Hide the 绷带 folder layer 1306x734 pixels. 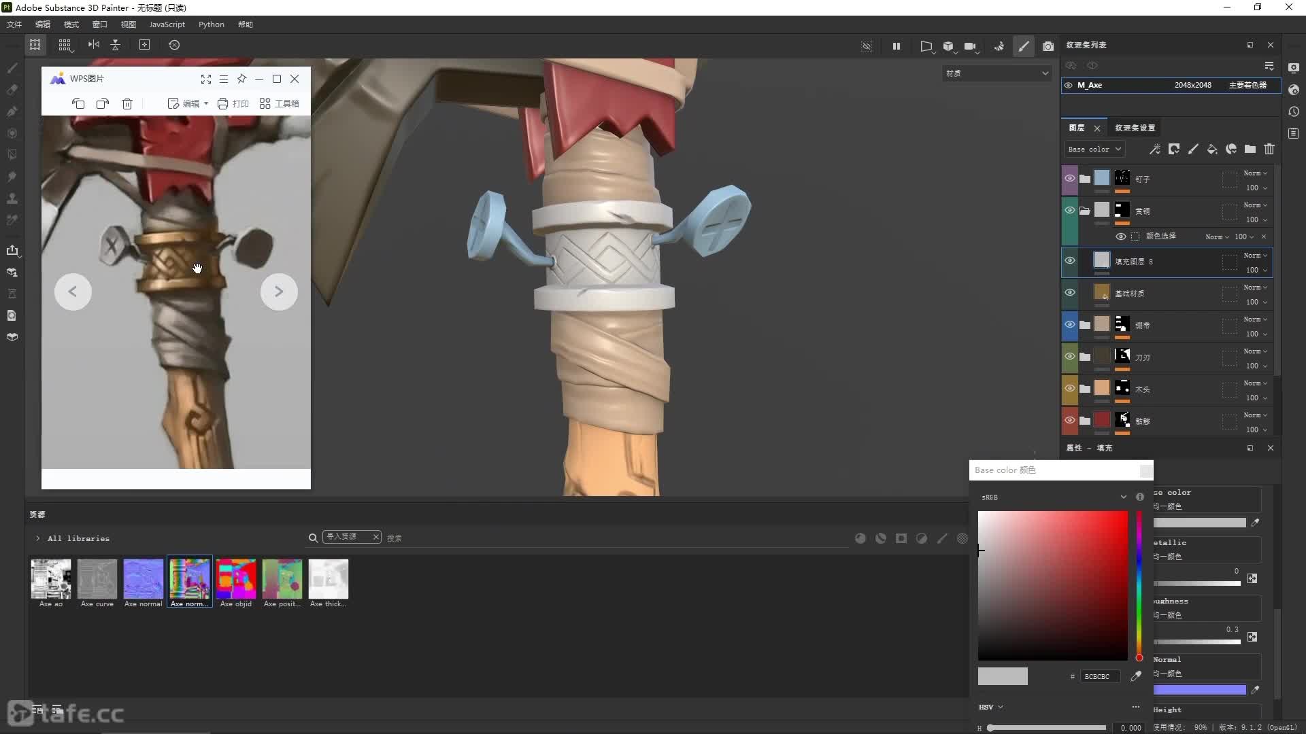[1070, 325]
